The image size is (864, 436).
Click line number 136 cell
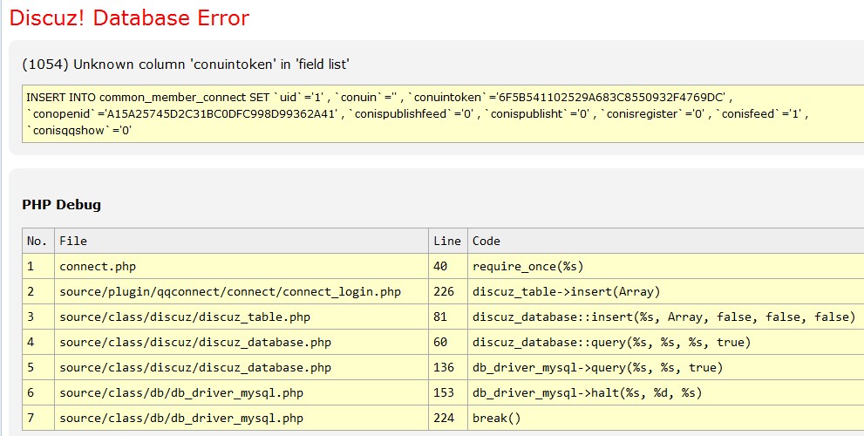coord(446,367)
